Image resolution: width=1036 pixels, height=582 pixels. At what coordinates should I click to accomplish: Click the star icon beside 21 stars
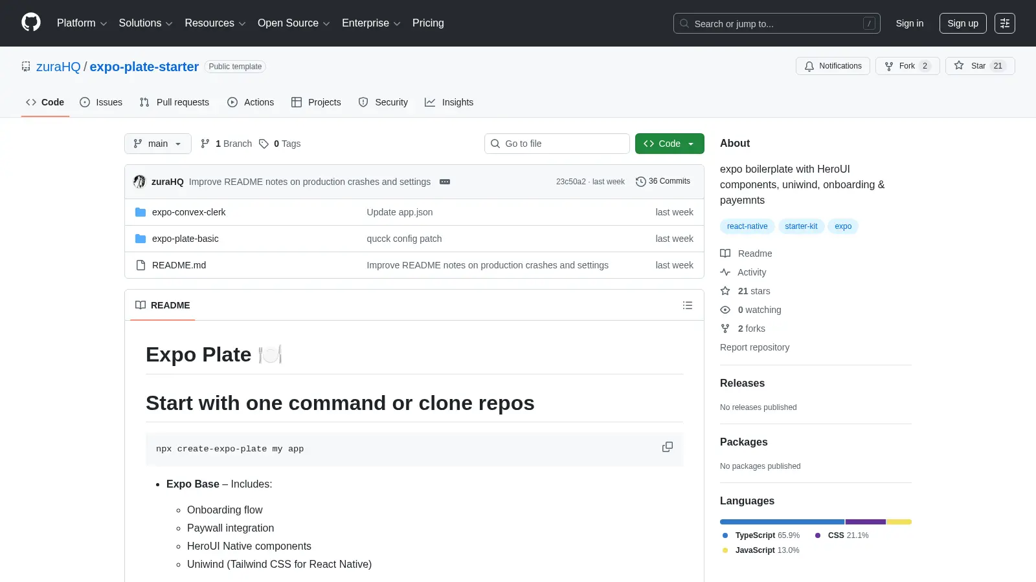(x=725, y=291)
